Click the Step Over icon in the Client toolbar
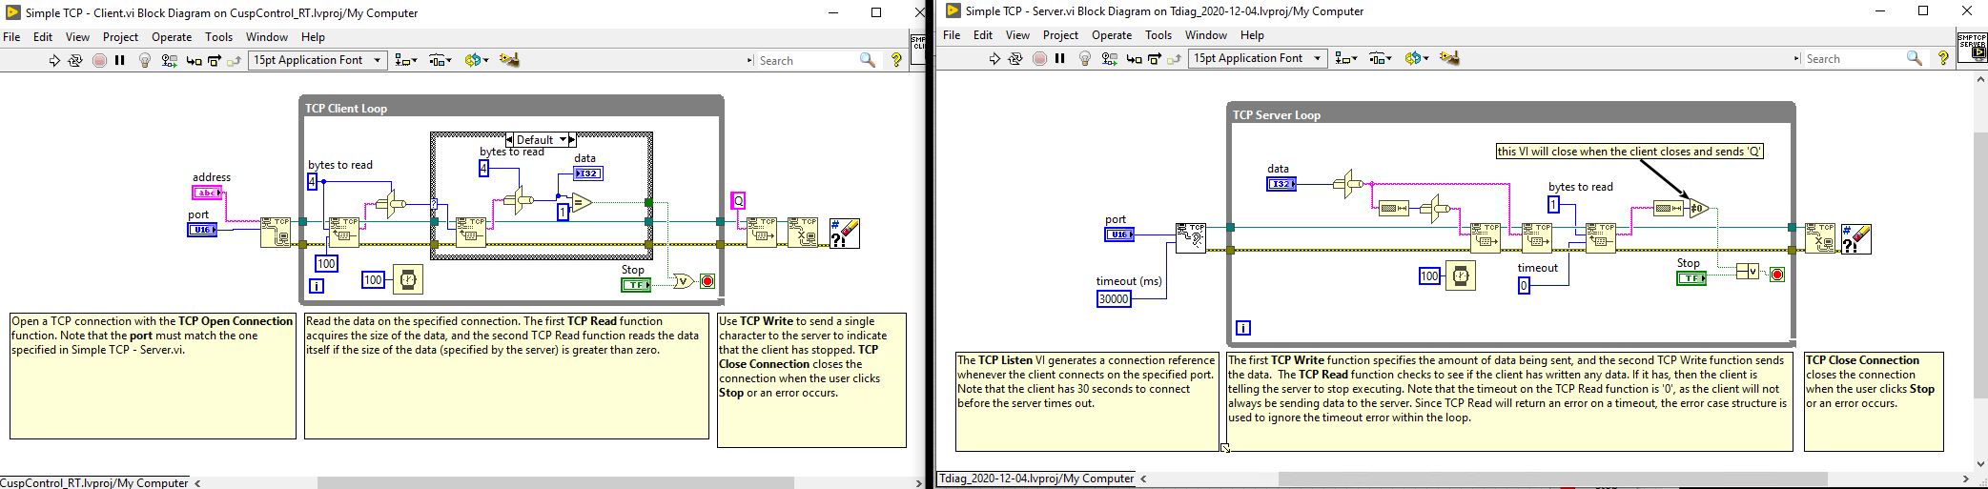Screen dimensions: 1988x489 point(215,60)
